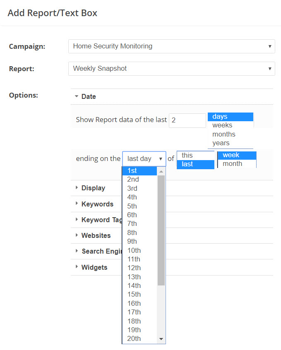This screenshot has height=350, width=281.
Task: Open the Report dropdown
Action: pyautogui.click(x=171, y=69)
